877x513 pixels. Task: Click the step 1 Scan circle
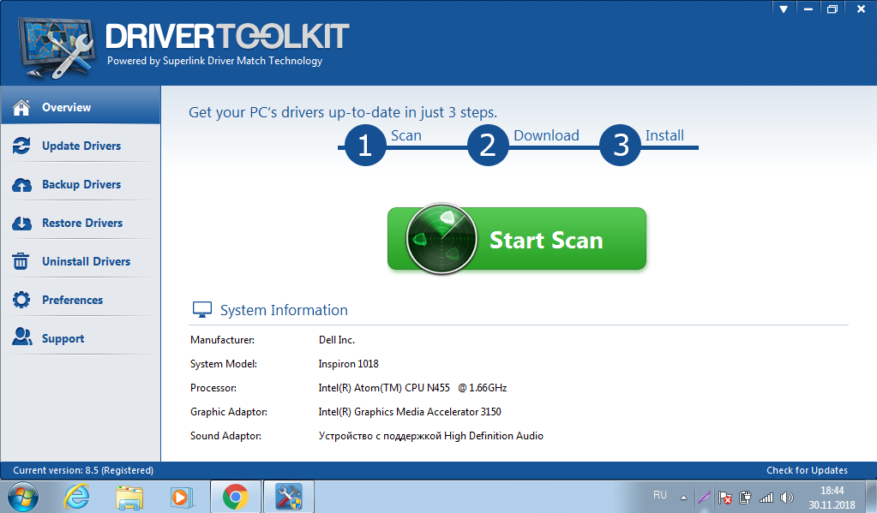click(365, 146)
